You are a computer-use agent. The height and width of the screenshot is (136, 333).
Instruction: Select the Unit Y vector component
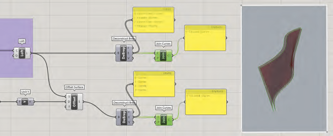click(25, 102)
